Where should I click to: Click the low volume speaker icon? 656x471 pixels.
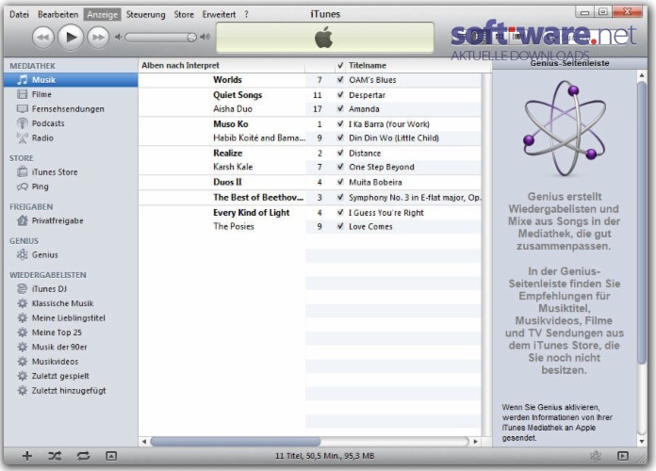tap(119, 38)
